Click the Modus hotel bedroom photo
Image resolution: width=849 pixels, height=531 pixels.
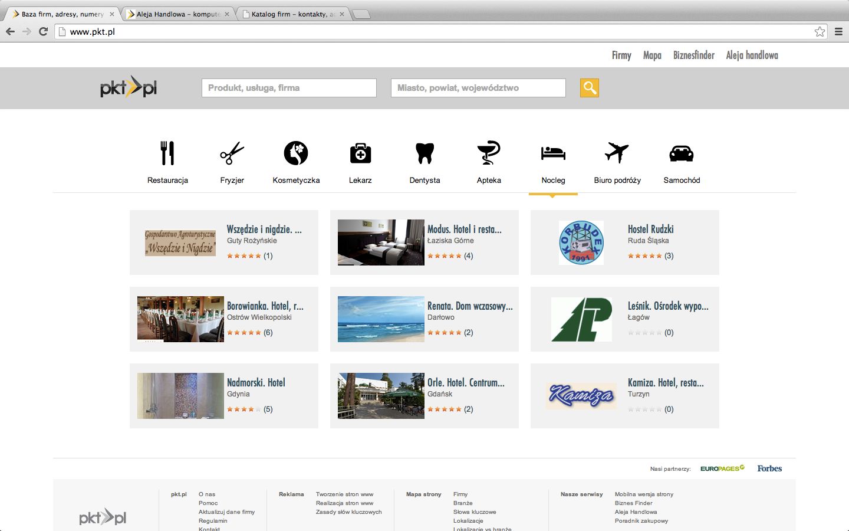coord(381,242)
